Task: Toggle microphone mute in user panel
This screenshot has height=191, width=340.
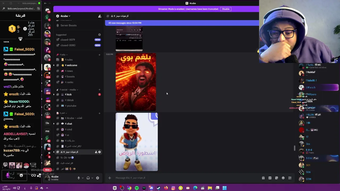Action: [79, 178]
